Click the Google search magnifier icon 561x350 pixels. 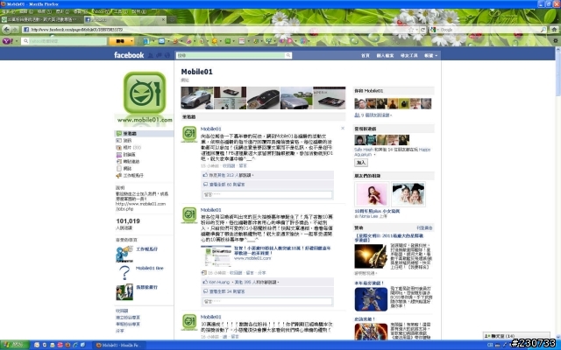point(543,30)
